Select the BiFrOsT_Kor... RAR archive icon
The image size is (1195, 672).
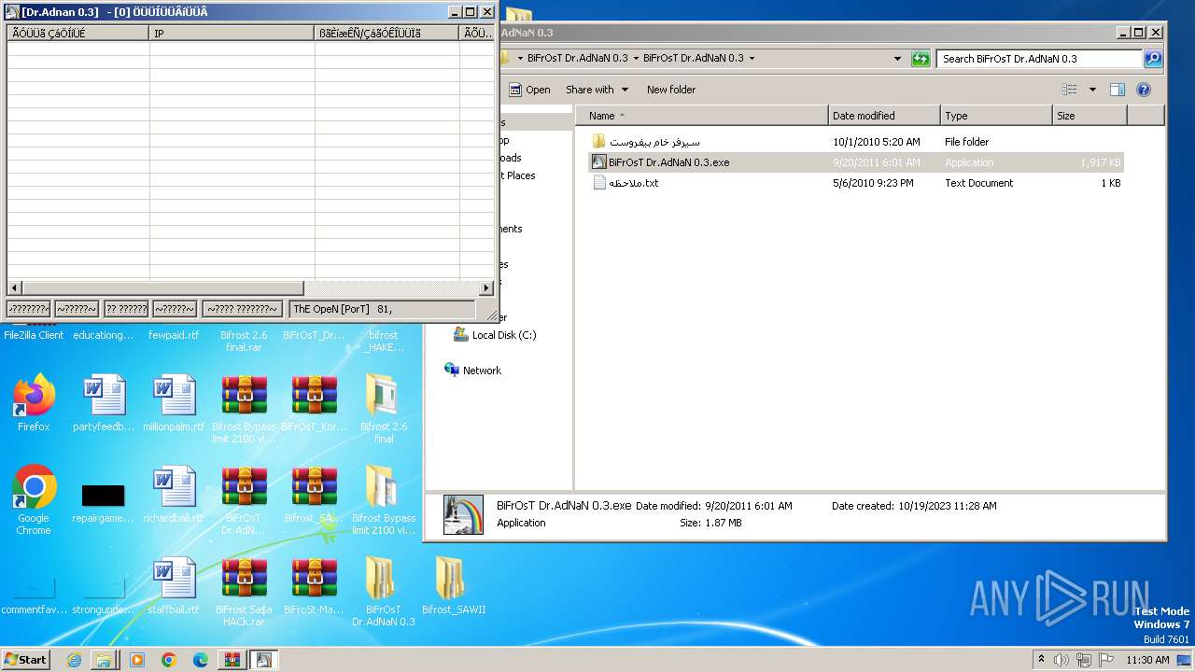[x=314, y=403]
